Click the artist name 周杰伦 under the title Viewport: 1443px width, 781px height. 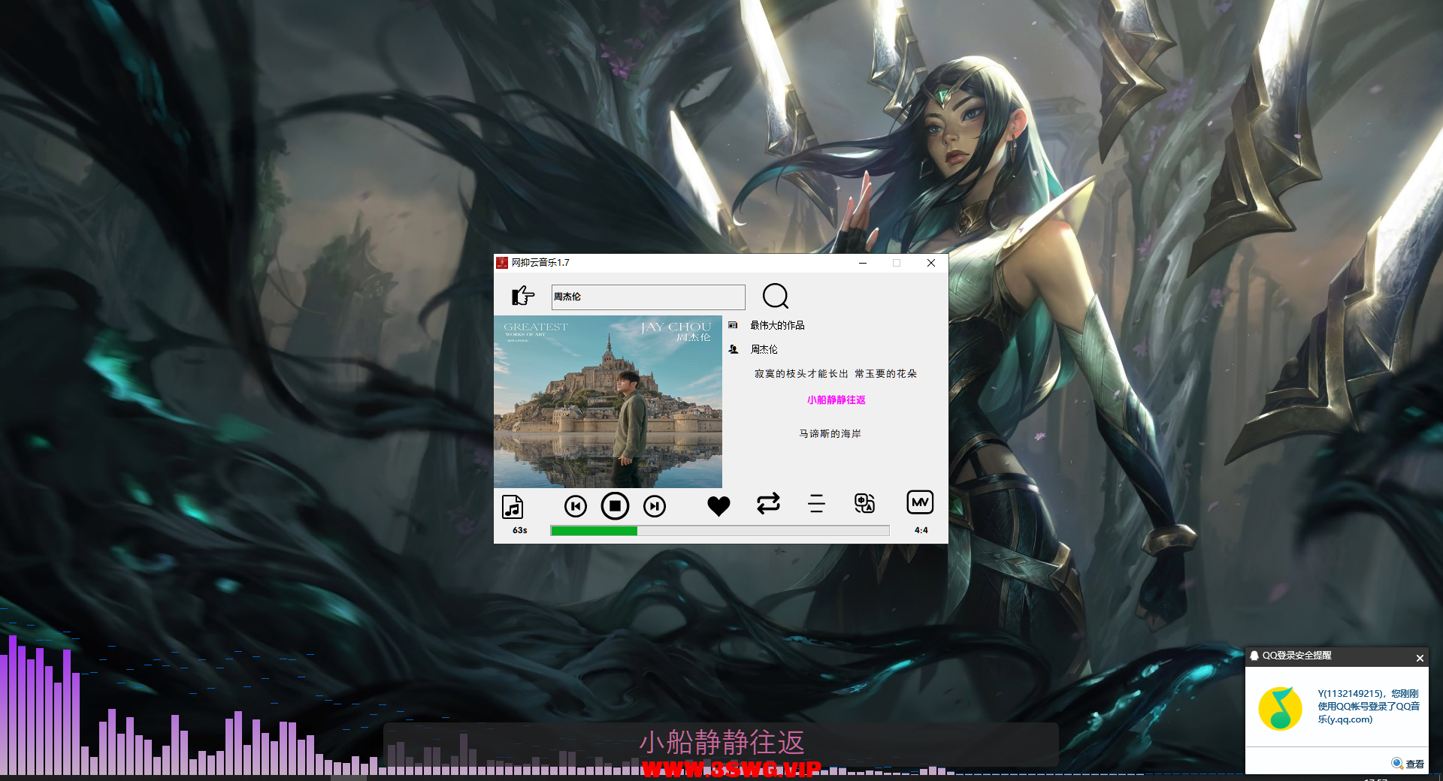click(764, 349)
